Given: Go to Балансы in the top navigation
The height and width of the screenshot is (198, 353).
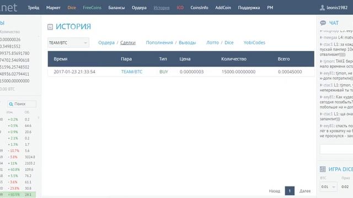Looking at the screenshot, I should (x=116, y=8).
